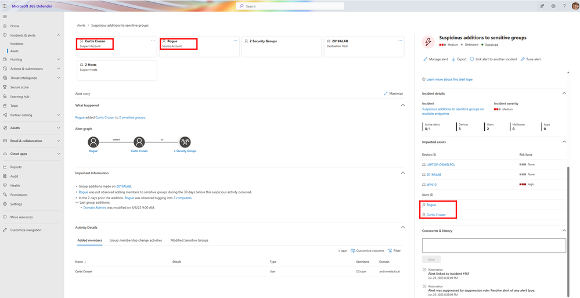Click the community icon in top bar

point(542,6)
